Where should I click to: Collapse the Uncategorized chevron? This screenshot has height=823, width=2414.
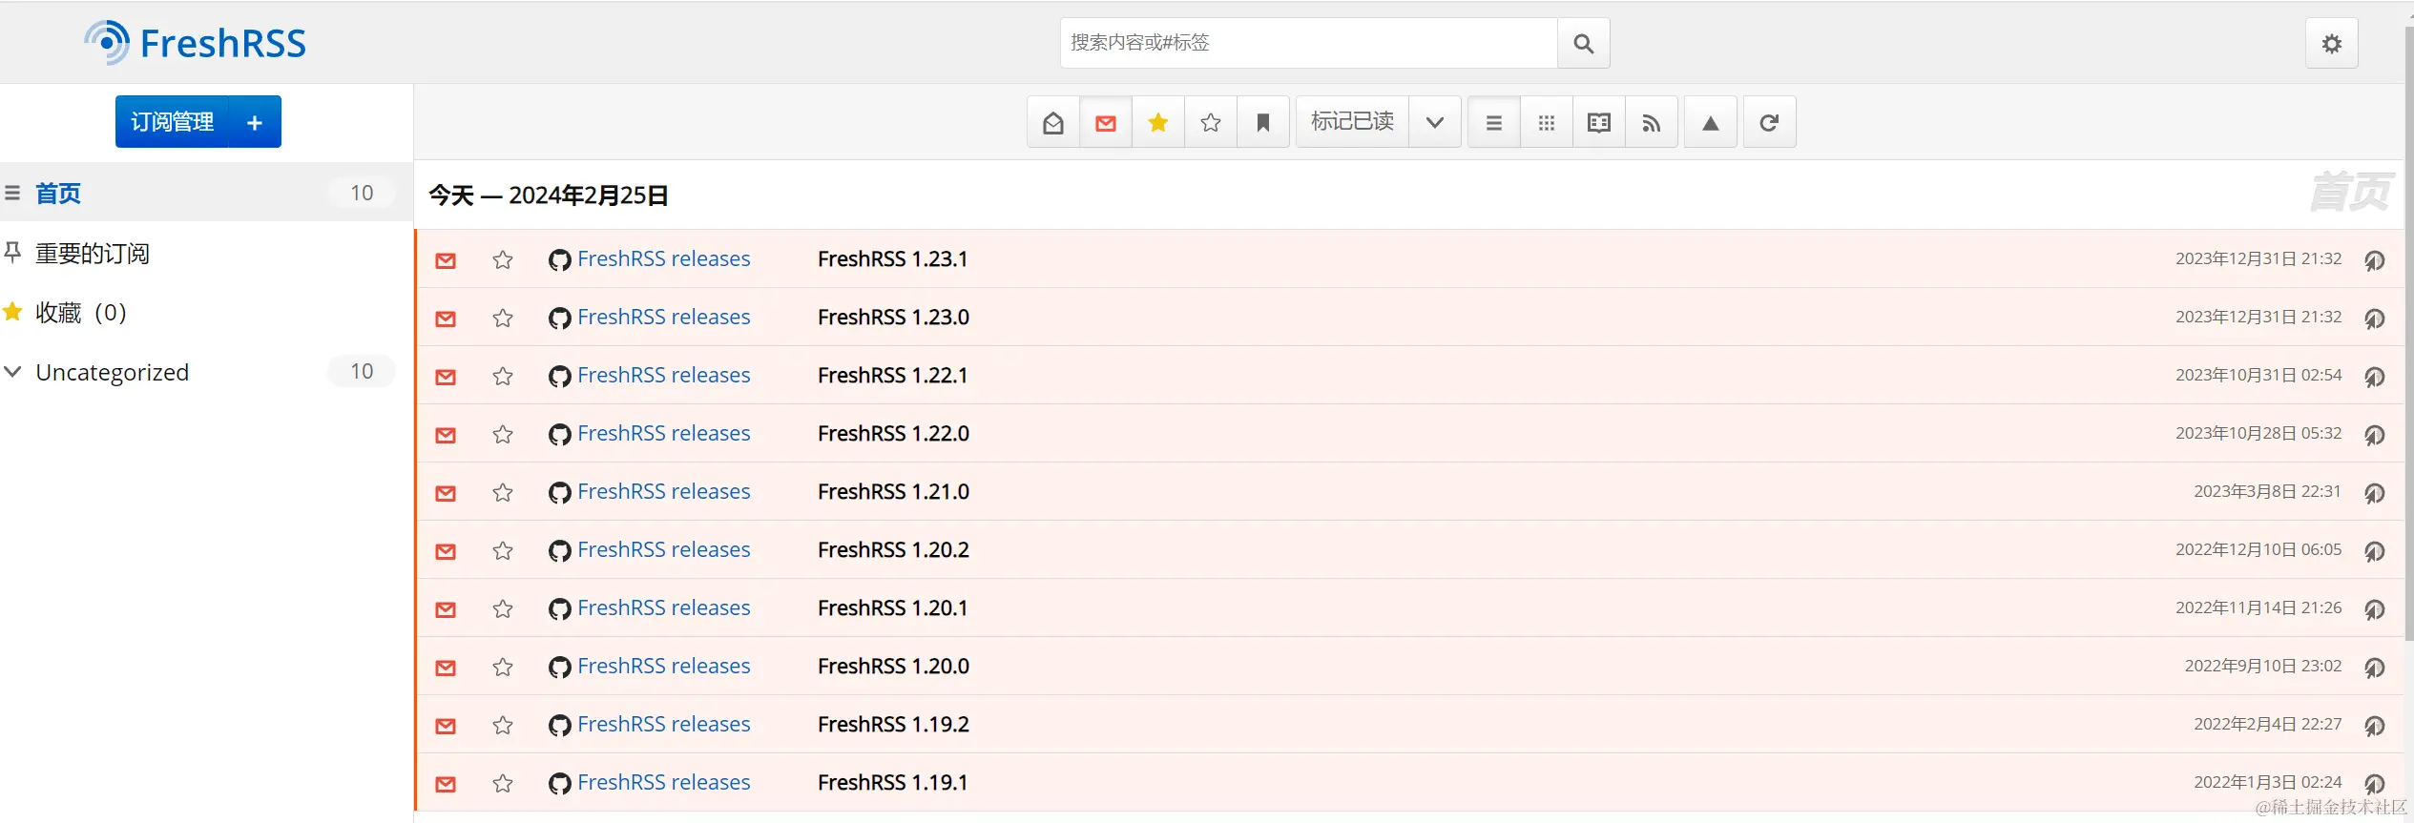point(12,371)
